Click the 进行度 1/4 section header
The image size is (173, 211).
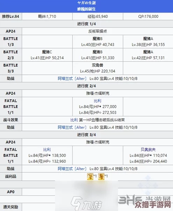point(86,24)
